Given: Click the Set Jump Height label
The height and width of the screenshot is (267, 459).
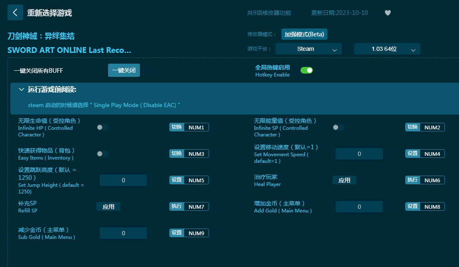Looking at the screenshot, I should tap(51, 188).
